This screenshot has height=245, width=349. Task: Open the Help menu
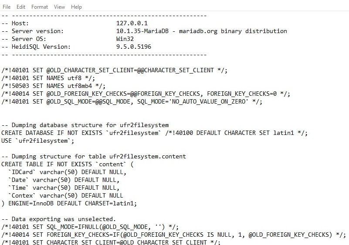76,7
